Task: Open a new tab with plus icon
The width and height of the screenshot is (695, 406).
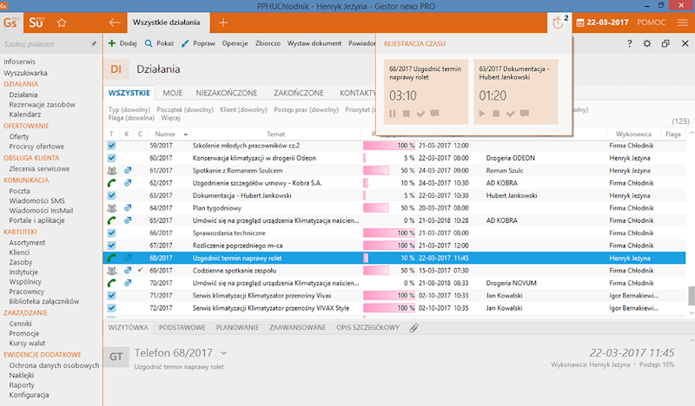Action: tap(223, 23)
